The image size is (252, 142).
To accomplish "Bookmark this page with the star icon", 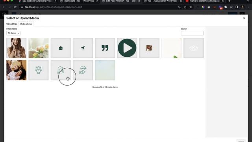I will point(191,7).
